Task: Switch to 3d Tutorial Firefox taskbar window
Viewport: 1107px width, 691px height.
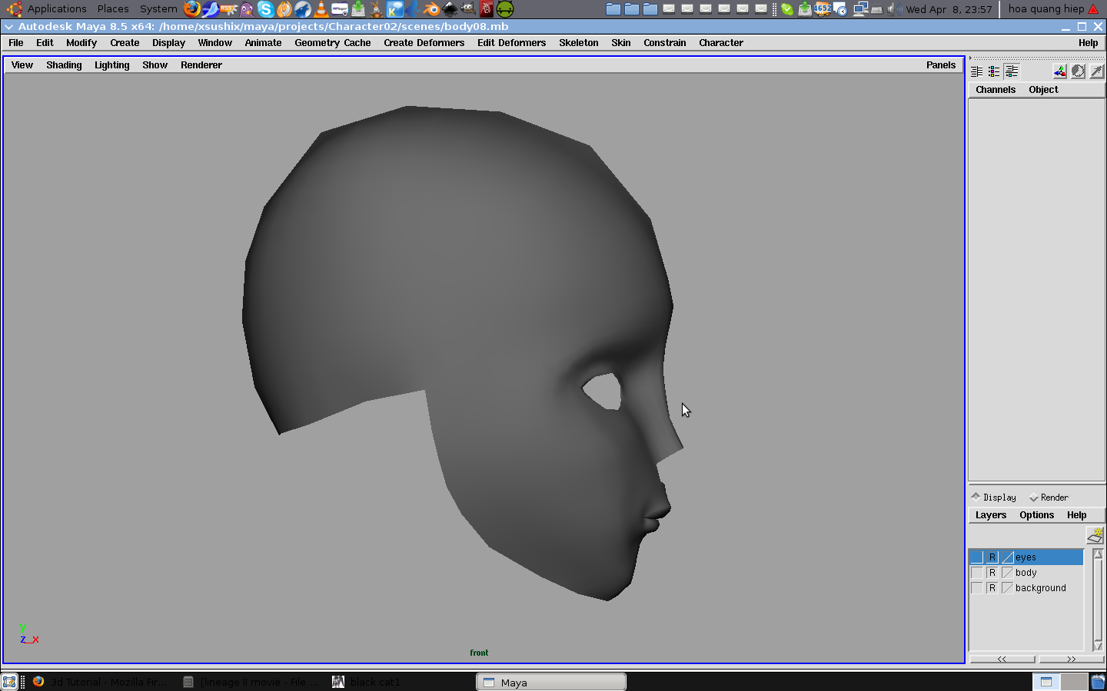Action: [x=100, y=682]
